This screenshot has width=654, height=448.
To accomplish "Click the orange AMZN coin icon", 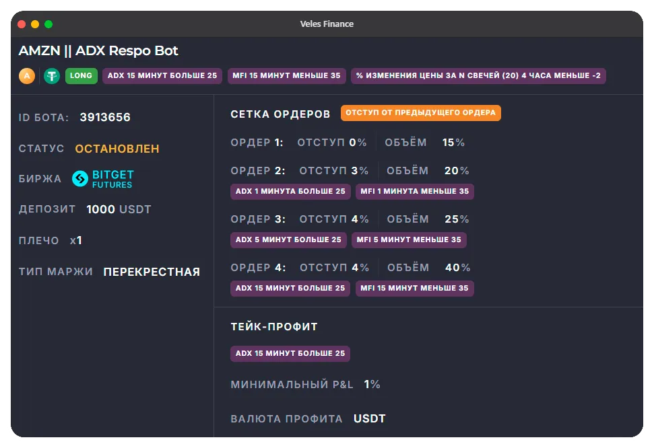I will pyautogui.click(x=27, y=76).
